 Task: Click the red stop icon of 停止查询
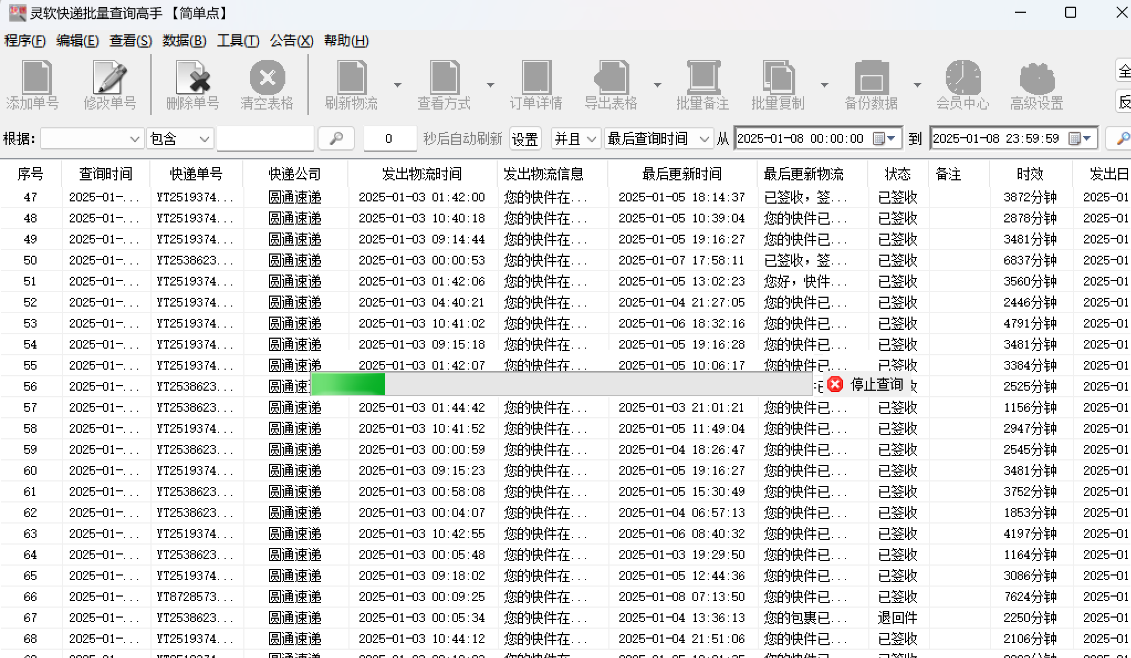pyautogui.click(x=835, y=384)
